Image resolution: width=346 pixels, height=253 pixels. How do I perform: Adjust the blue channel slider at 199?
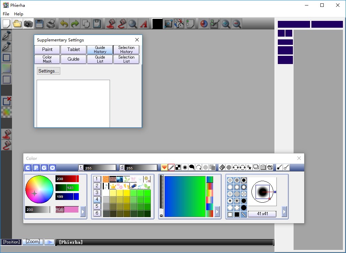(x=67, y=197)
